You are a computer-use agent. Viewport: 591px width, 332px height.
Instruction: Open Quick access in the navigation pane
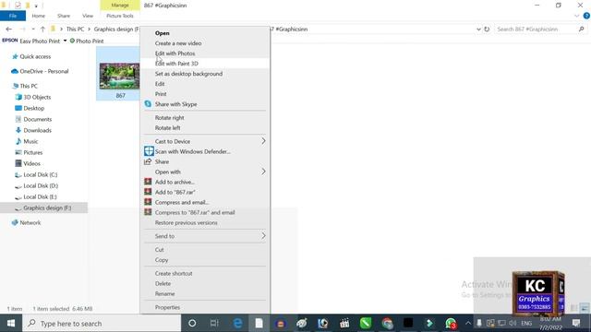[x=35, y=56]
